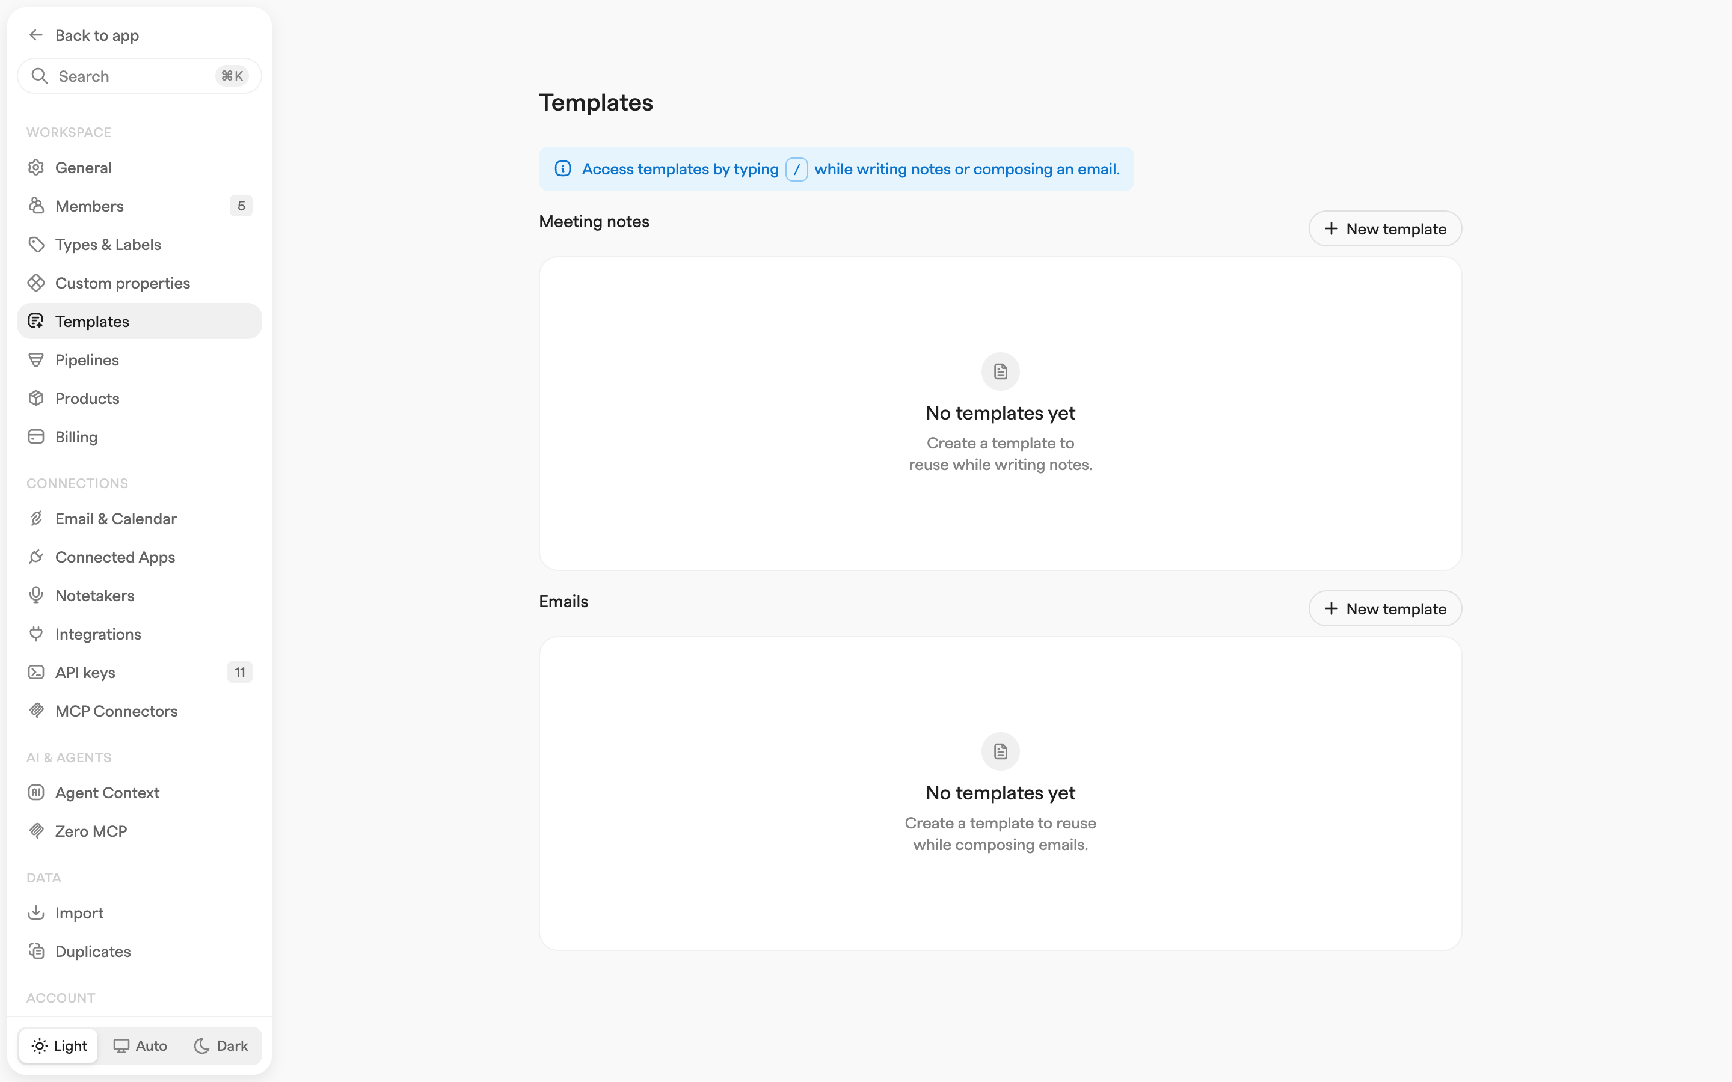Click the ⌘K shortcut badge
Image resolution: width=1732 pixels, height=1082 pixels.
232,76
